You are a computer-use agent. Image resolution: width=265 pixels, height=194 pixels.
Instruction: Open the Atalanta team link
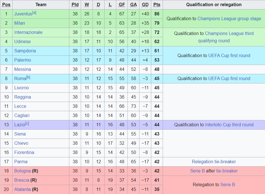tap(22, 190)
